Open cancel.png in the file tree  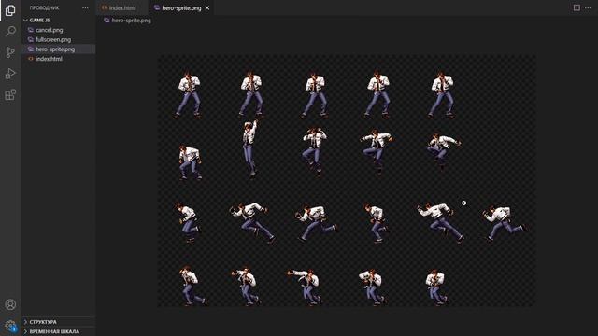click(x=58, y=30)
